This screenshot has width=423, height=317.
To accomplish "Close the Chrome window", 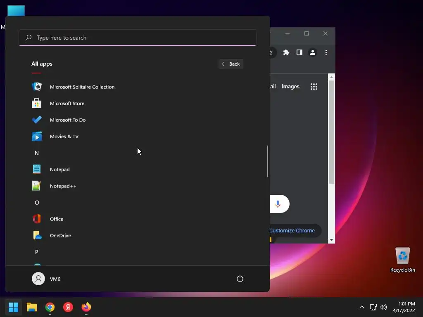I will tap(326, 33).
